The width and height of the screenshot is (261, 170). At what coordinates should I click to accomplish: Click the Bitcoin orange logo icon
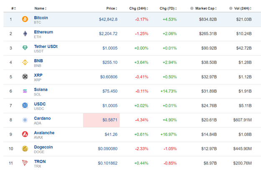[x=25, y=19]
